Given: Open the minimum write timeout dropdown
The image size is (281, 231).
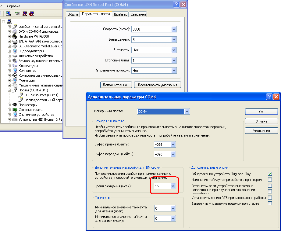Looking at the screenshot, I should 173,218.
